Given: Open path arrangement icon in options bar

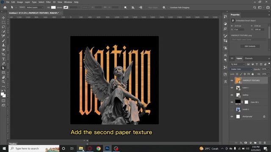Looking at the screenshot, I should click(141, 8).
